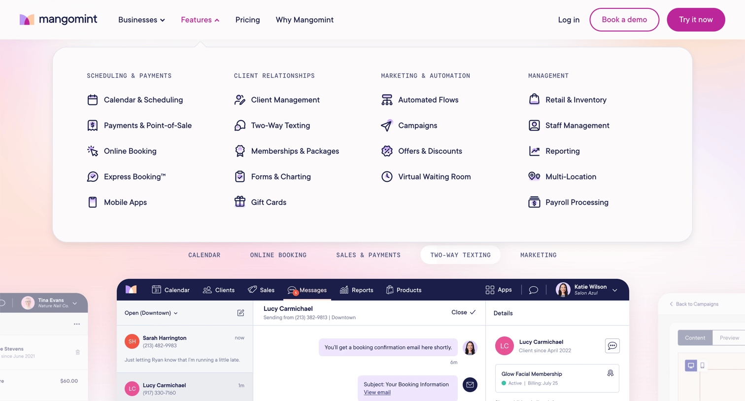Click the Gift Cards present icon
The image size is (745, 401).
pyautogui.click(x=240, y=202)
